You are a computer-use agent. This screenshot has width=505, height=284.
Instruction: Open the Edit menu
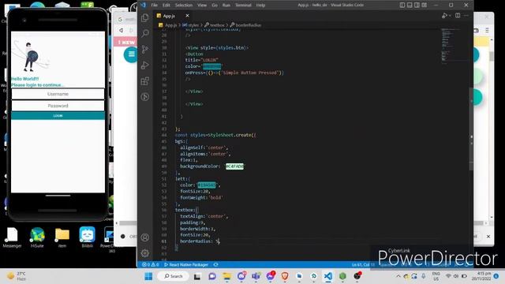pos(166,5)
